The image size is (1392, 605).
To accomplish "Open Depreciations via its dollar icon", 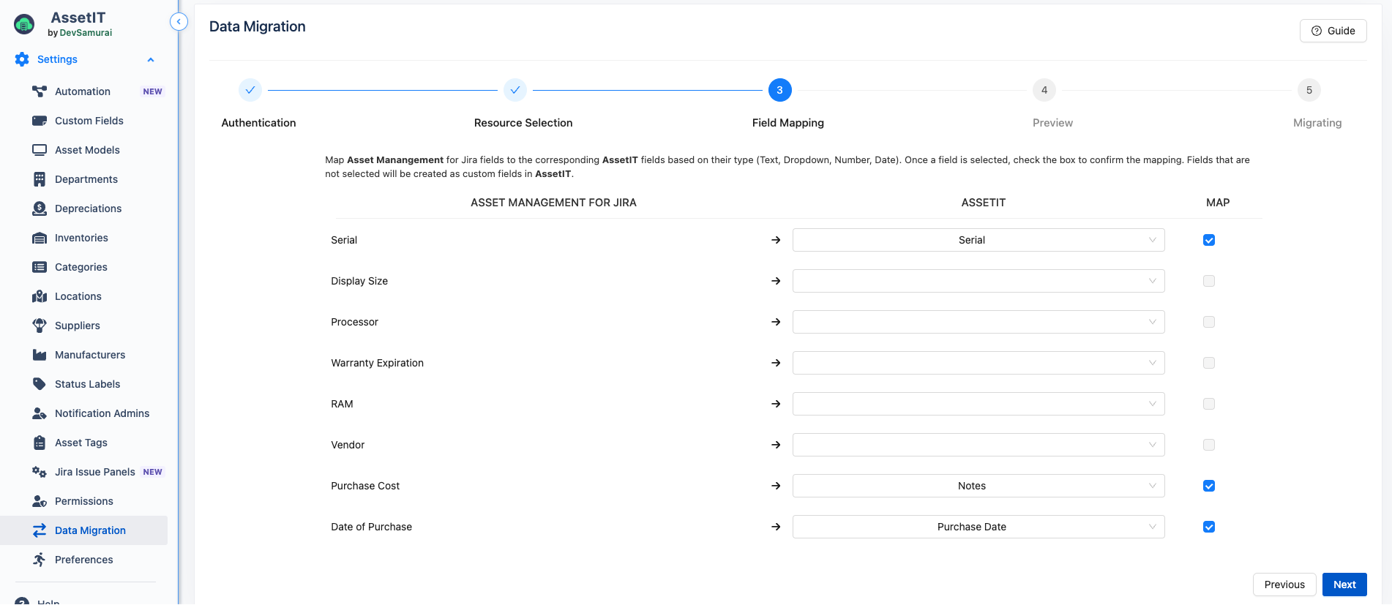I will 40,208.
